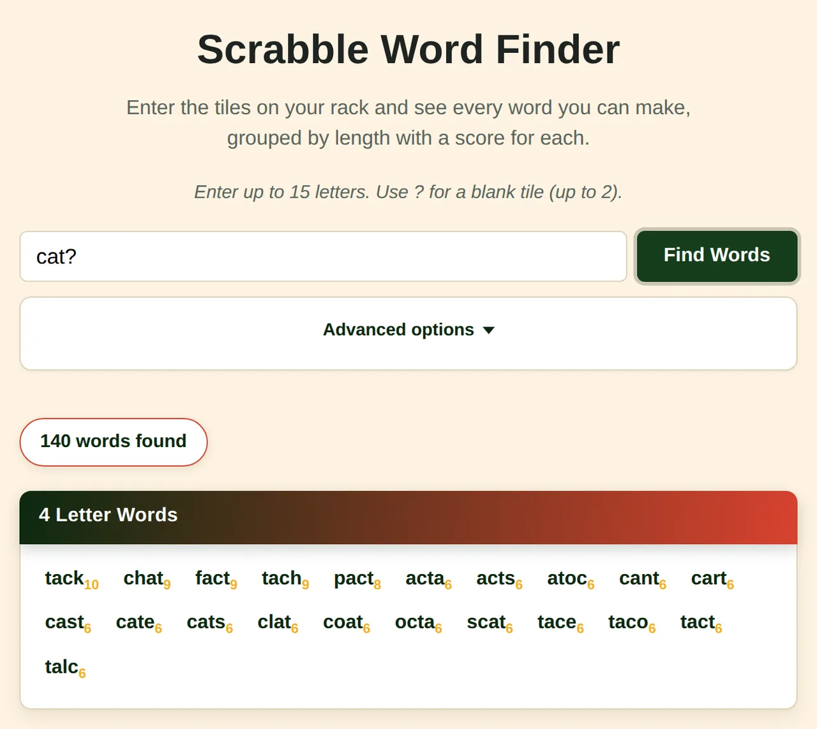Pick the word atoc

coord(571,578)
